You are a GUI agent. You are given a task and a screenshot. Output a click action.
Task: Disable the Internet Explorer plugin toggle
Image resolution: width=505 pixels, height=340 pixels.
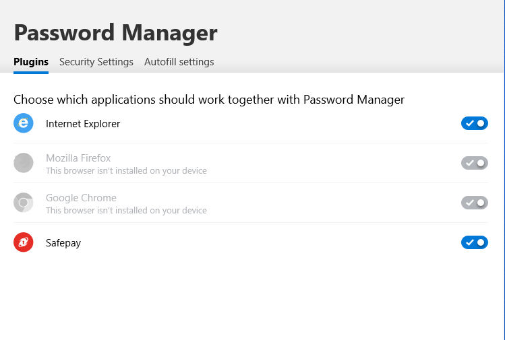coord(474,123)
